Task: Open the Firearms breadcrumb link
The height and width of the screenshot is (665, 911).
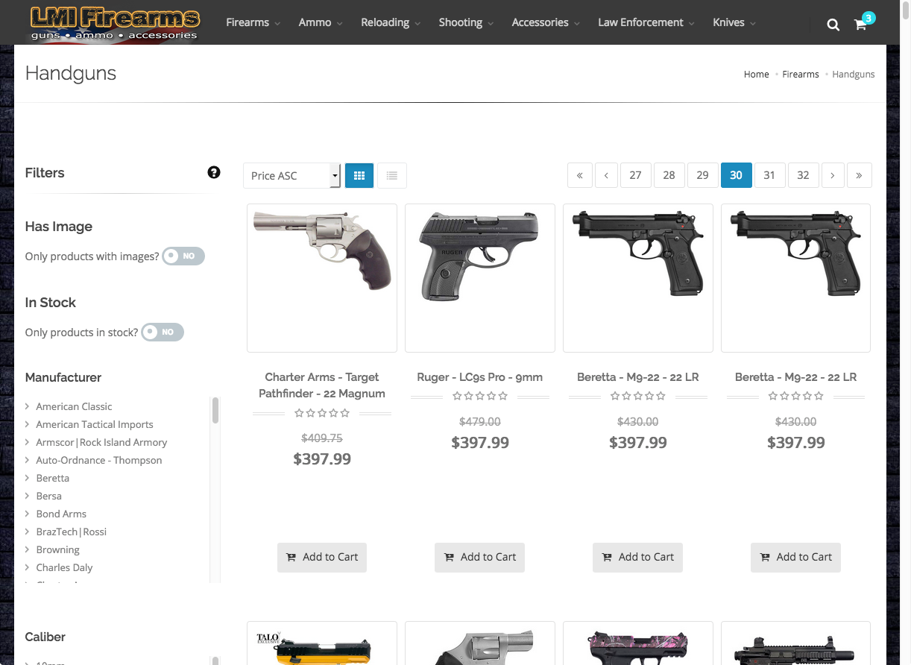Action: (x=800, y=74)
